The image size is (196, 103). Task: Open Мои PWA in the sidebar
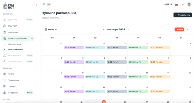(13, 26)
